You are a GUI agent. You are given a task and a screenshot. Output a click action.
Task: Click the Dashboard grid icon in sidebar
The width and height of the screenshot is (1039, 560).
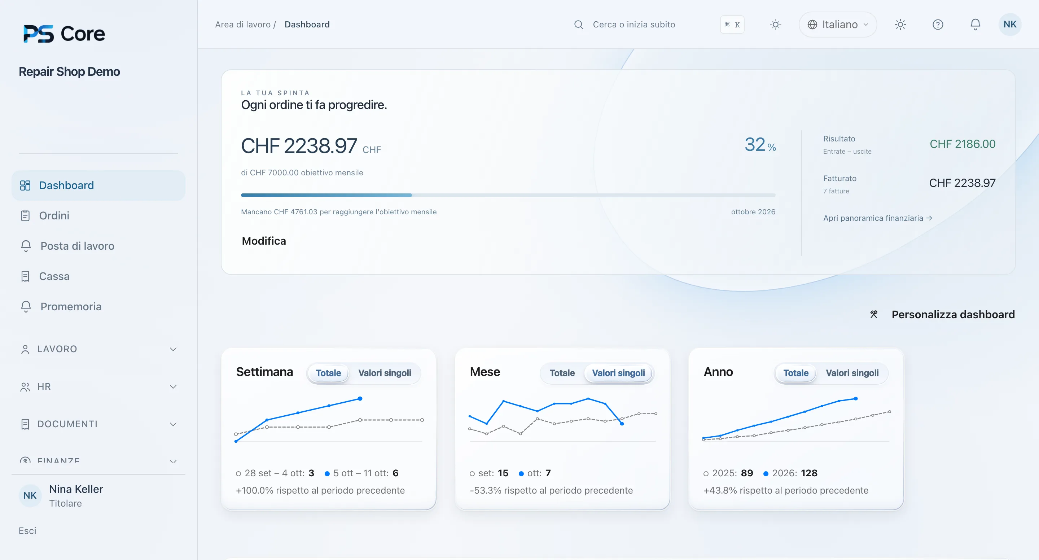pos(25,185)
